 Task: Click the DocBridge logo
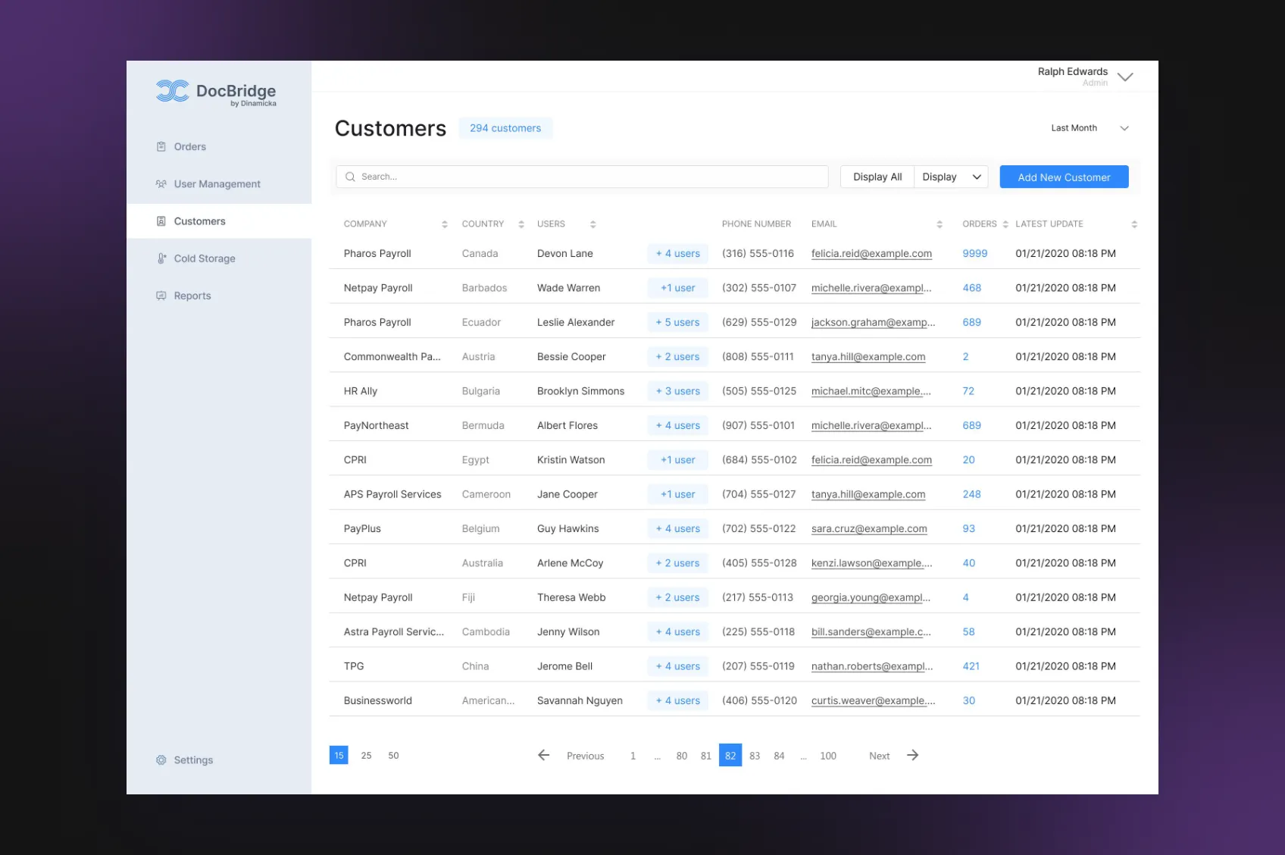point(216,92)
